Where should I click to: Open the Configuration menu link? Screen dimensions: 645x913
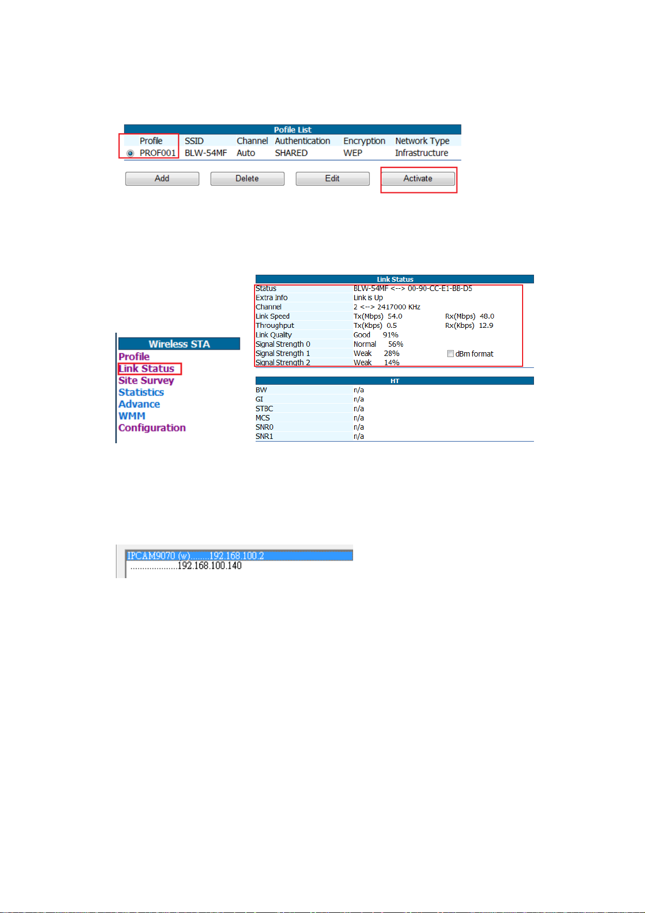tap(152, 428)
